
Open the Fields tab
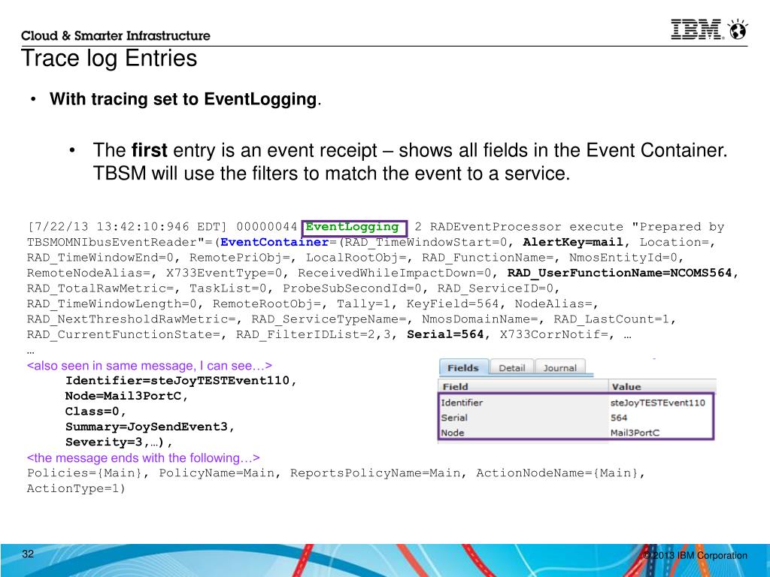(463, 367)
